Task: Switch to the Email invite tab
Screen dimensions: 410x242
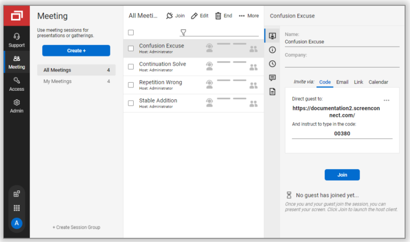Action: click(342, 82)
